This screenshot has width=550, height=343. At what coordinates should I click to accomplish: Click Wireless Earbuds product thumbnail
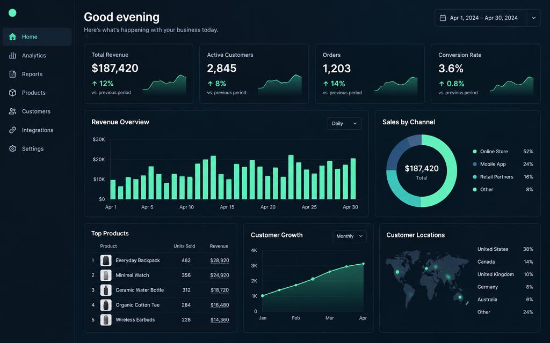tap(106, 319)
